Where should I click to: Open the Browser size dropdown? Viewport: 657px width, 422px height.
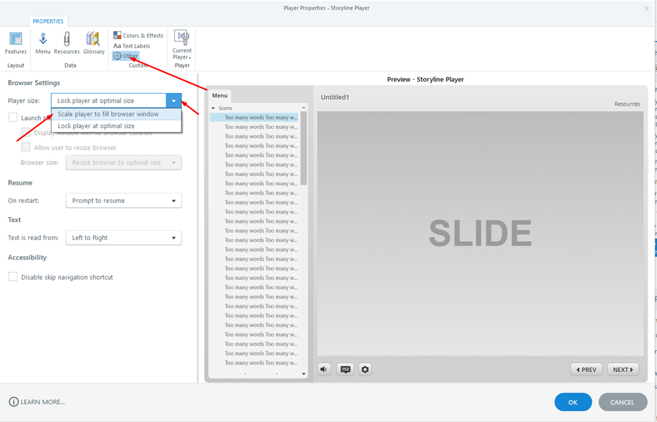click(x=123, y=162)
